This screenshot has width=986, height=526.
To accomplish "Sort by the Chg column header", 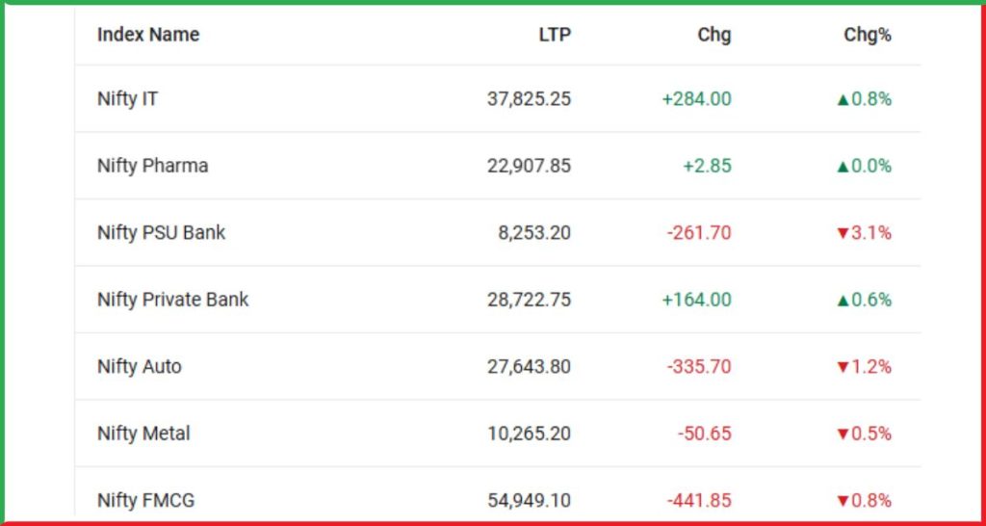I will click(x=714, y=35).
